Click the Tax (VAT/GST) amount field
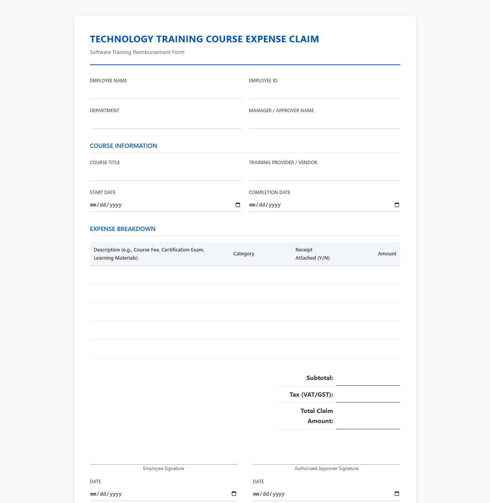This screenshot has height=503, width=490. [368, 394]
